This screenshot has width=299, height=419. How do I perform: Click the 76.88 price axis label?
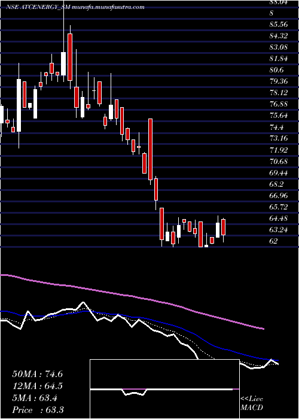coord(279,104)
